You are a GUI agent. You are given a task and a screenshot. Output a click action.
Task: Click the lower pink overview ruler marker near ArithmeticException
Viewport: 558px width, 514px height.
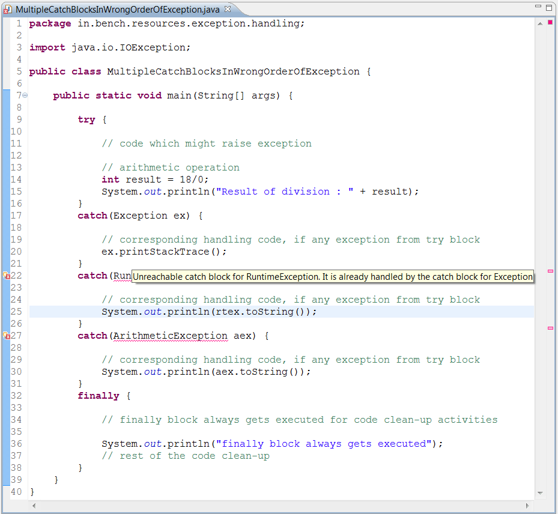click(550, 328)
